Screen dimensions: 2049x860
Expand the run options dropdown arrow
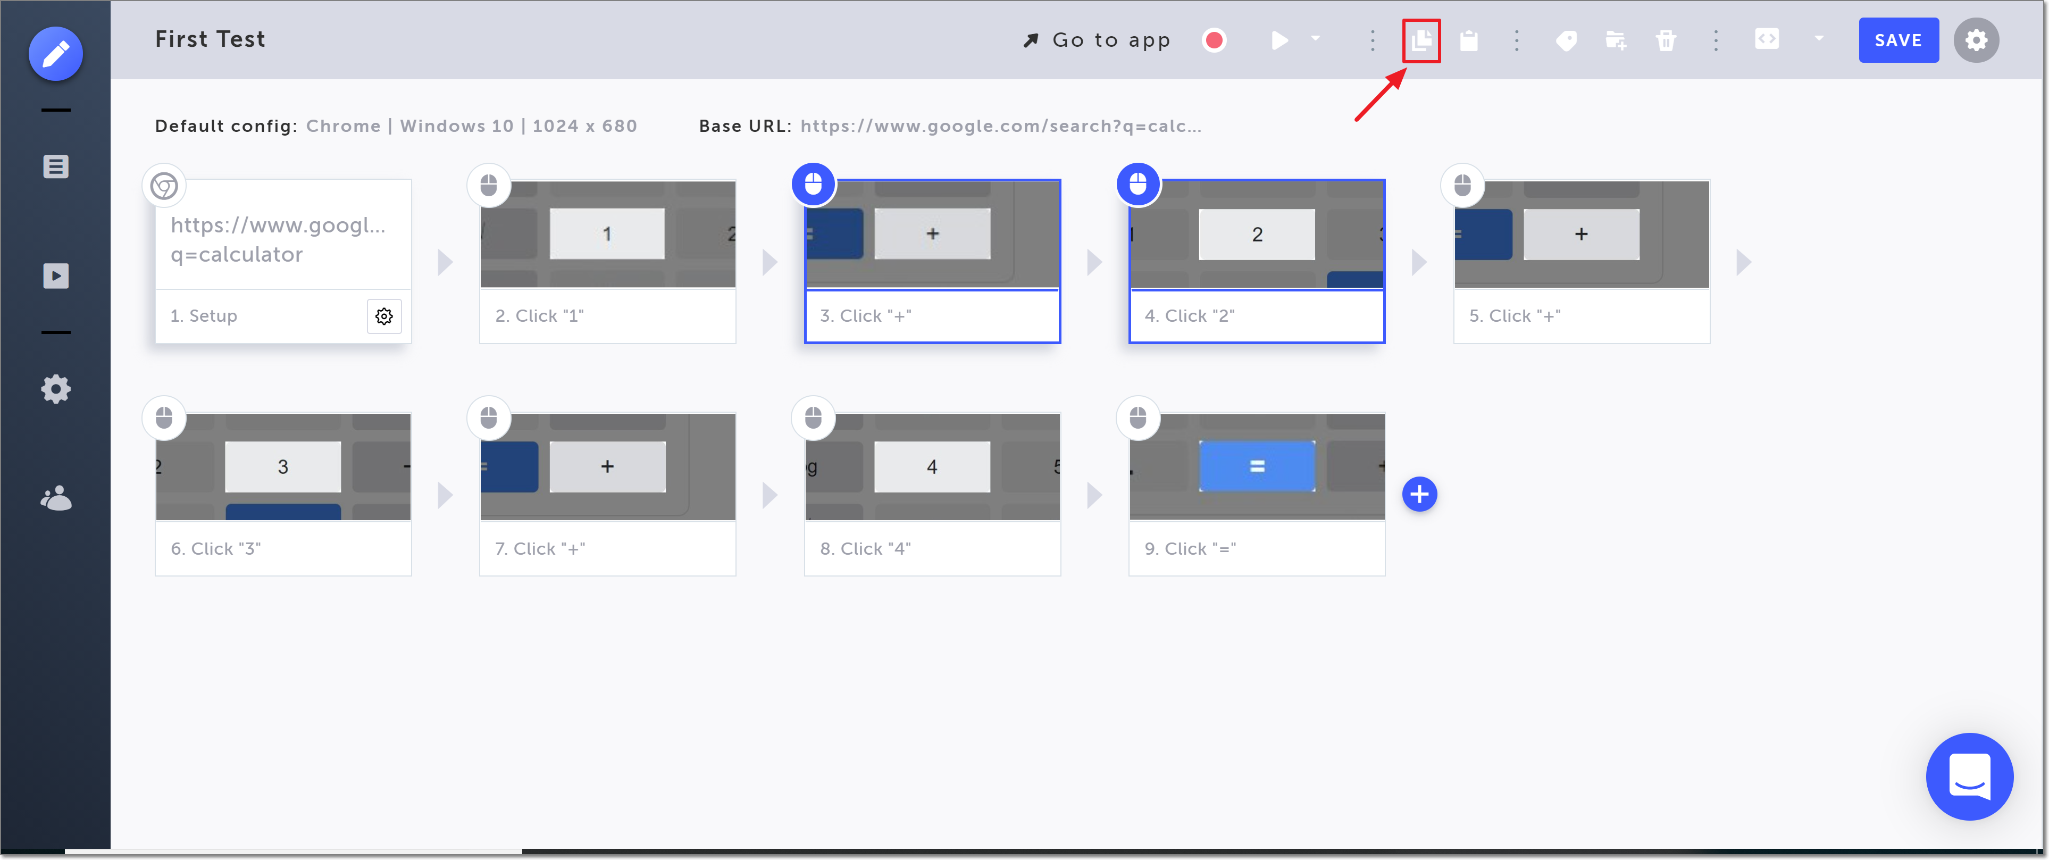[1316, 38]
